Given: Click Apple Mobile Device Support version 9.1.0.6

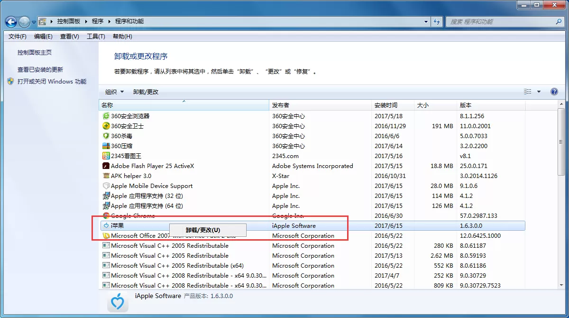Looking at the screenshot, I should click(468, 186).
